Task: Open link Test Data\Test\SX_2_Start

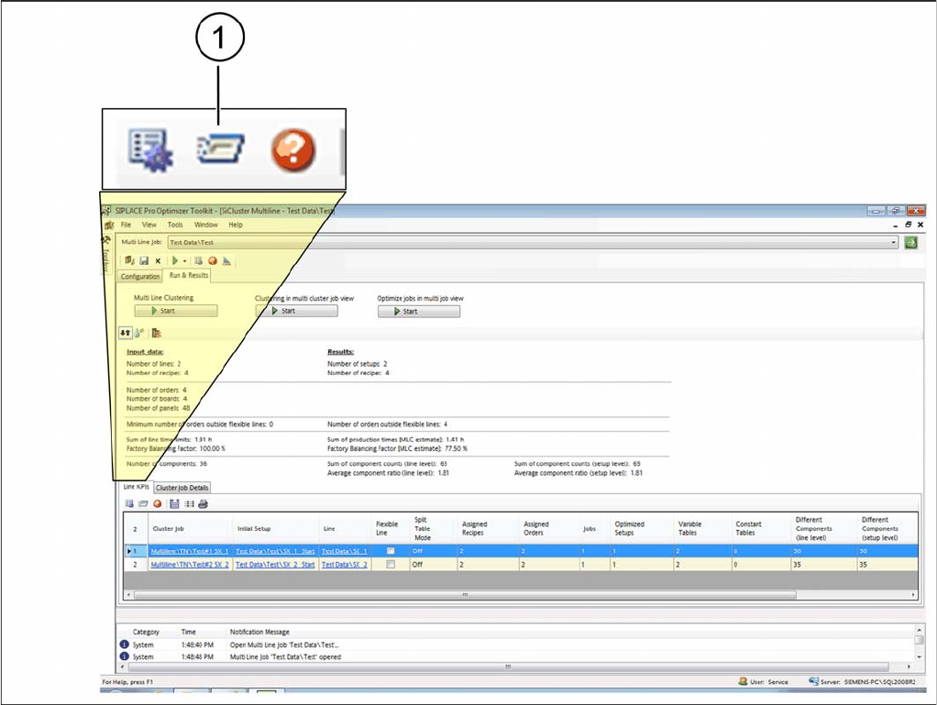Action: (x=275, y=564)
